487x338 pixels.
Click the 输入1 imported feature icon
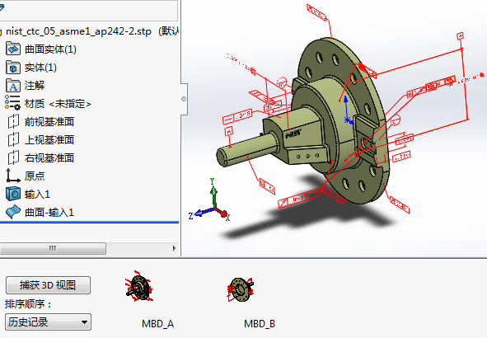point(13,194)
